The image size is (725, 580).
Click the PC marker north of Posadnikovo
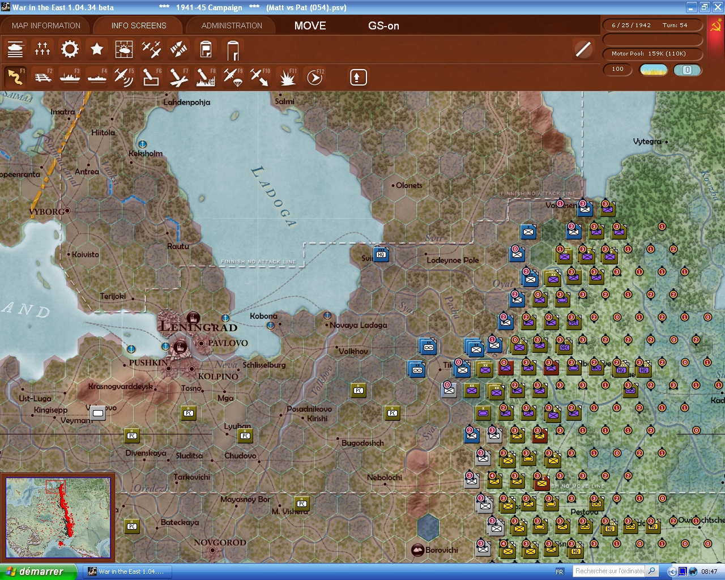click(x=359, y=390)
